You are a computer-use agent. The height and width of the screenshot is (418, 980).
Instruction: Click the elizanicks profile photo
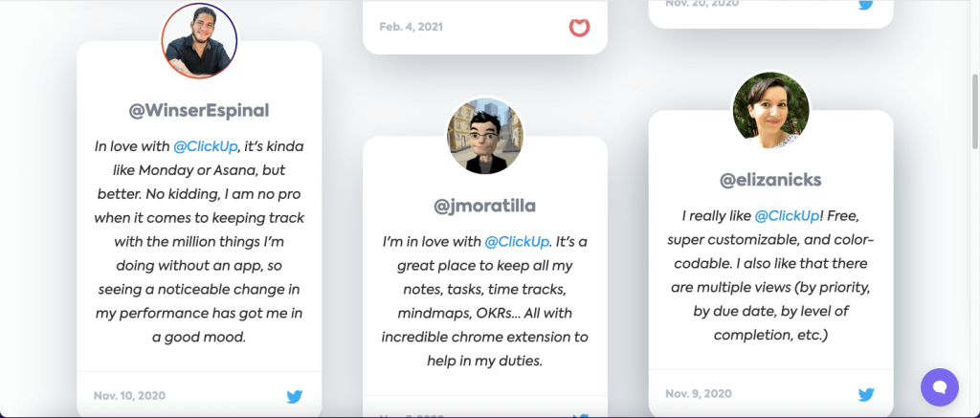pos(770,110)
